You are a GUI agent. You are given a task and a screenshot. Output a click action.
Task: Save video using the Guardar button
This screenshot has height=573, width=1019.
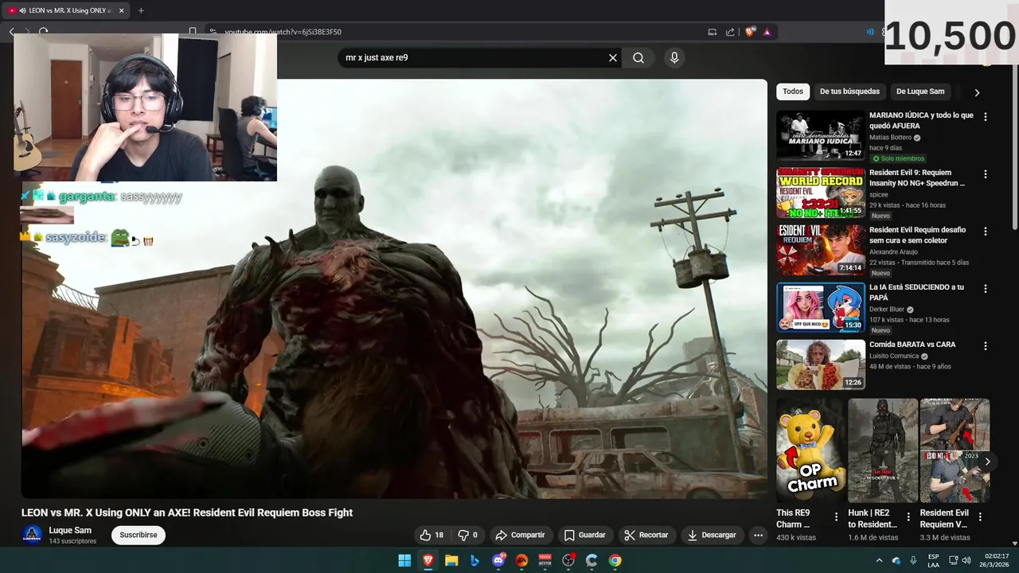tap(585, 536)
